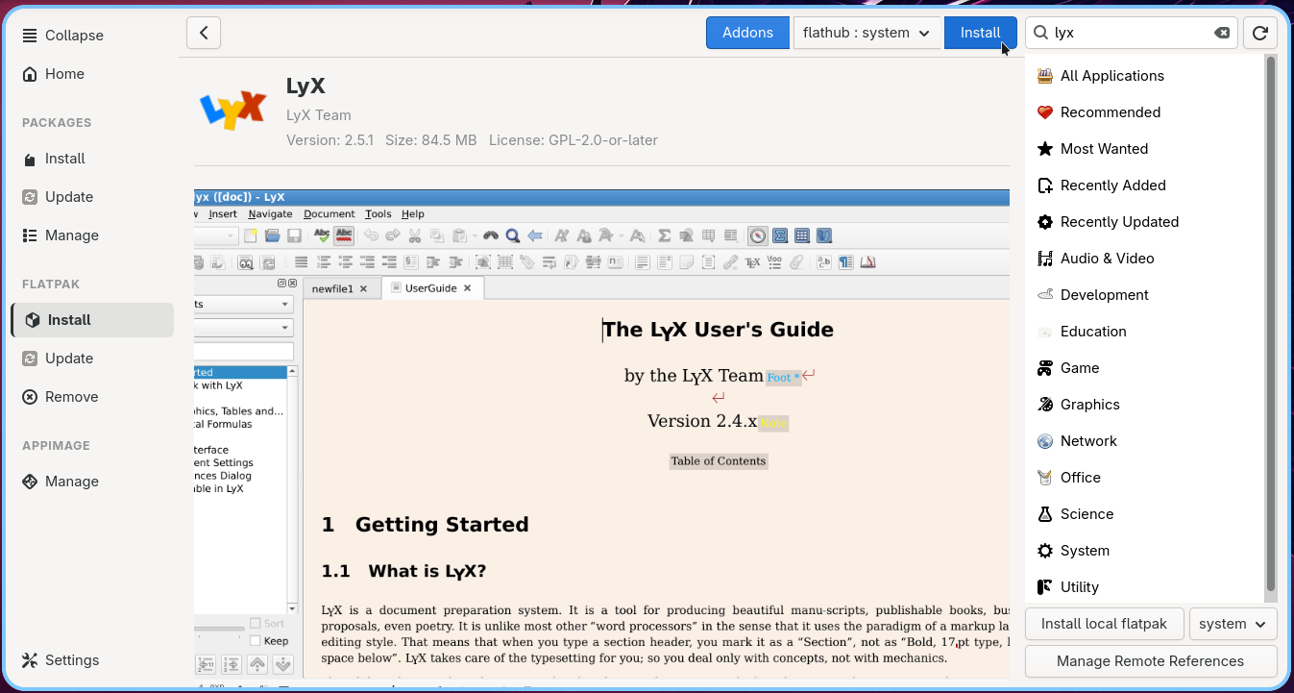This screenshot has height=693, width=1294.
Task: Open Update under the Flatpak section
Action: point(92,359)
